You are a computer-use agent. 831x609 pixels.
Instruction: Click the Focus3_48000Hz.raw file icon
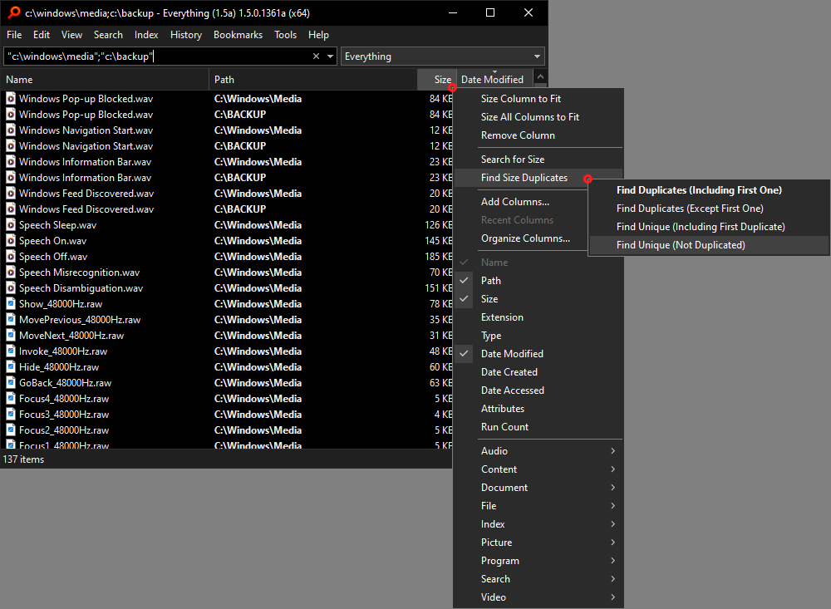click(11, 415)
